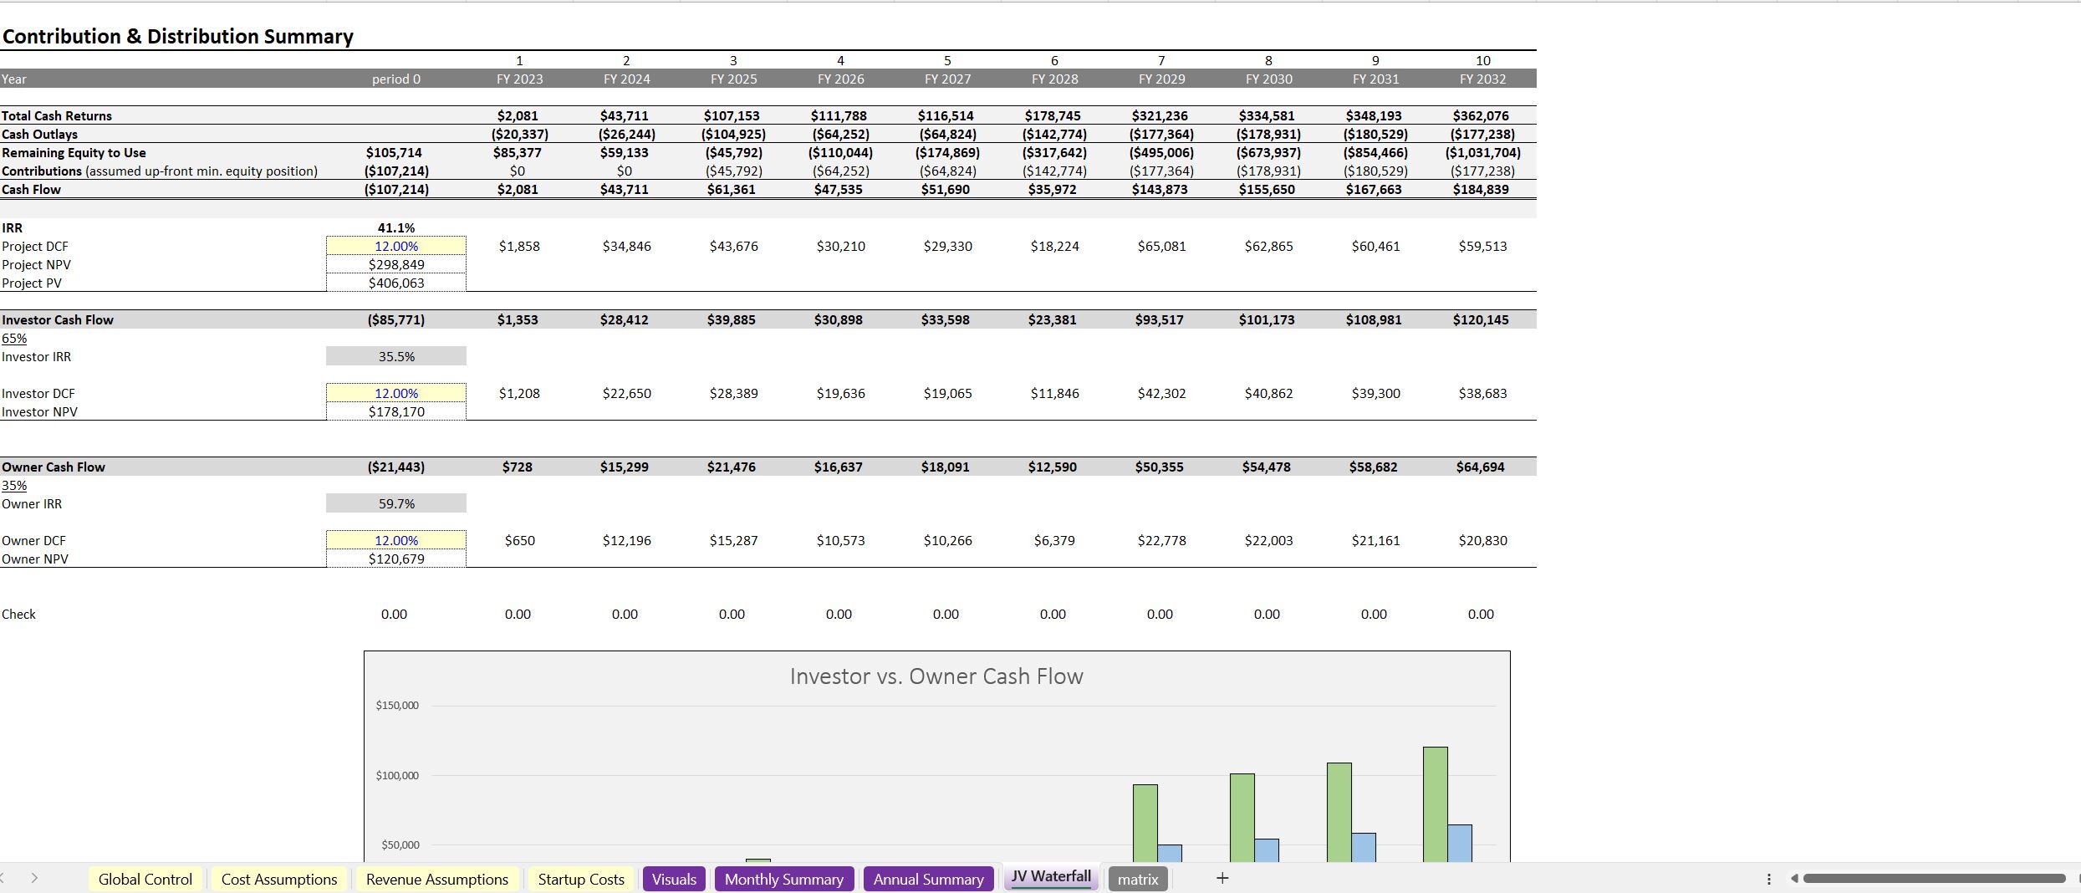Select FY 2030 Owner Cash Flow $54,478
The image size is (2081, 893).
[x=1267, y=467]
